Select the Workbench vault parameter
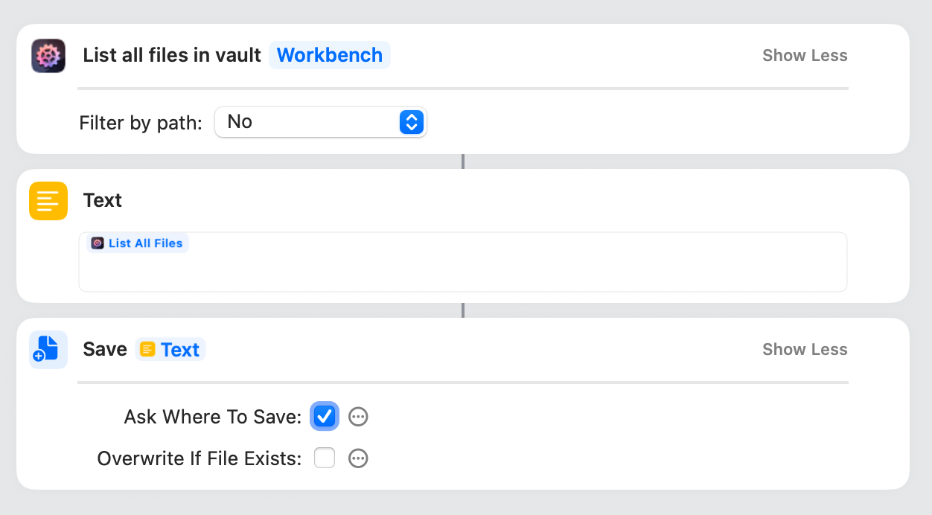Image resolution: width=932 pixels, height=515 pixels. (x=330, y=56)
